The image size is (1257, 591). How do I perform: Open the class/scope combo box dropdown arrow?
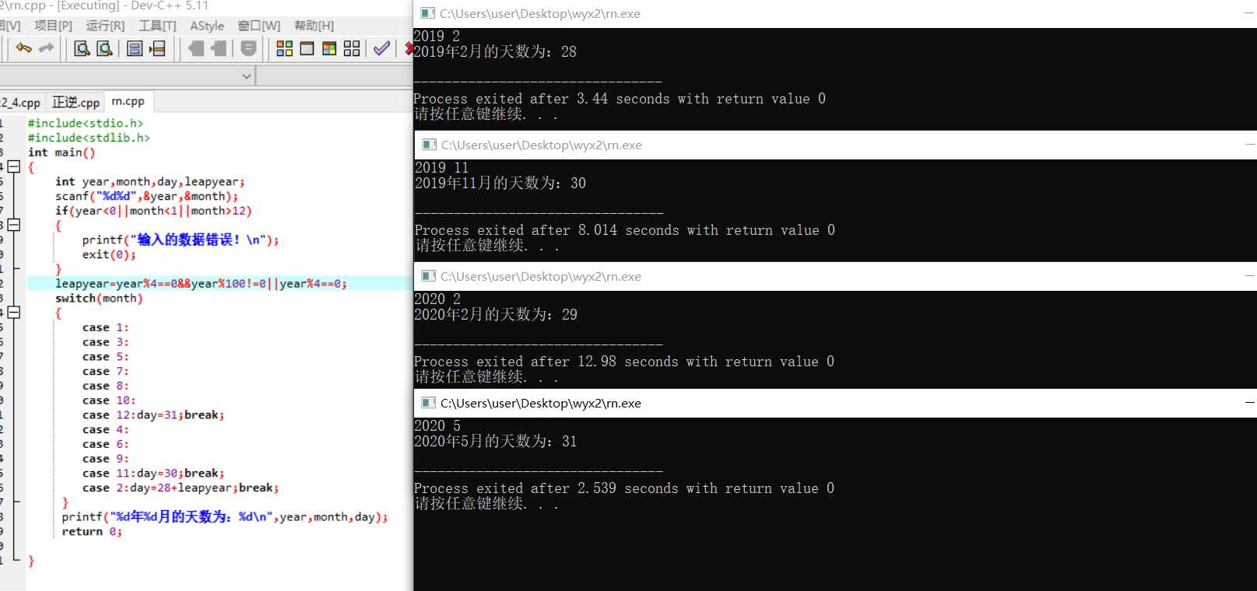247,76
